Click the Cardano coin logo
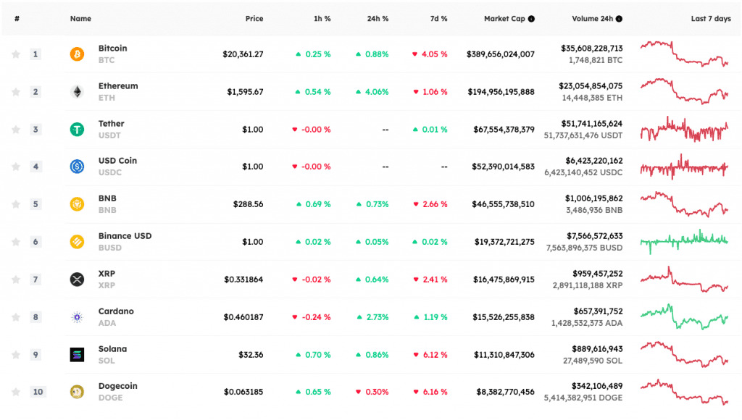The width and height of the screenshot is (742, 420). (x=77, y=317)
